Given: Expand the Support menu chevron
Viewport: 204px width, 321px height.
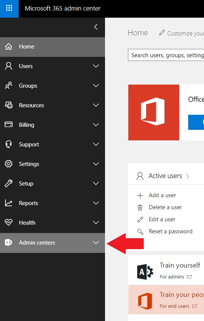Looking at the screenshot, I should [96, 144].
